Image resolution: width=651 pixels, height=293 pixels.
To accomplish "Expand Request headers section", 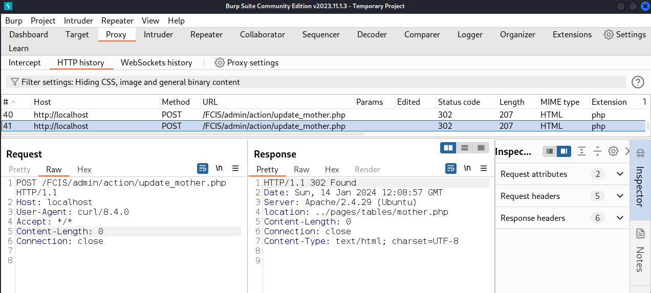I will tap(620, 196).
